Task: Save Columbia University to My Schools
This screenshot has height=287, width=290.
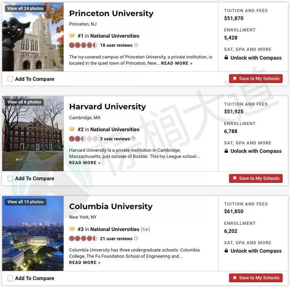Action: tap(256, 278)
